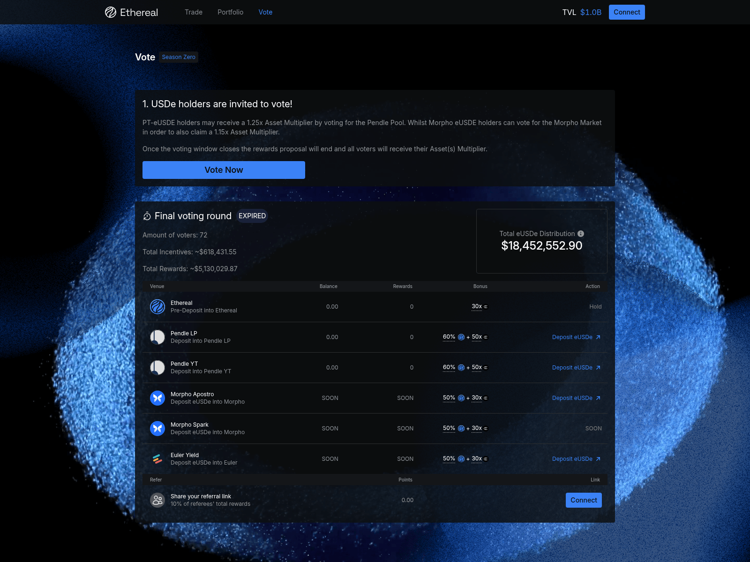Click the TVL $1.0B value
Viewport: 750px width, 562px height.
591,12
